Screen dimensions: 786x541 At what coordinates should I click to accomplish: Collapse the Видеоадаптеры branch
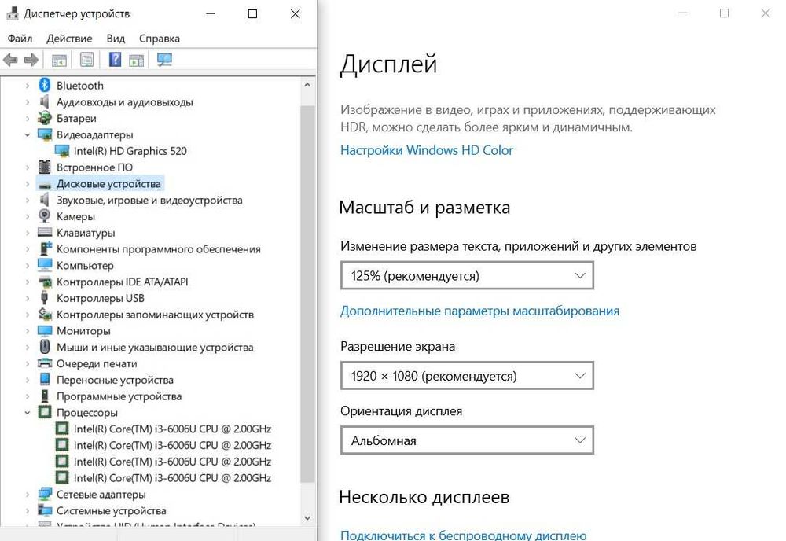coord(27,135)
